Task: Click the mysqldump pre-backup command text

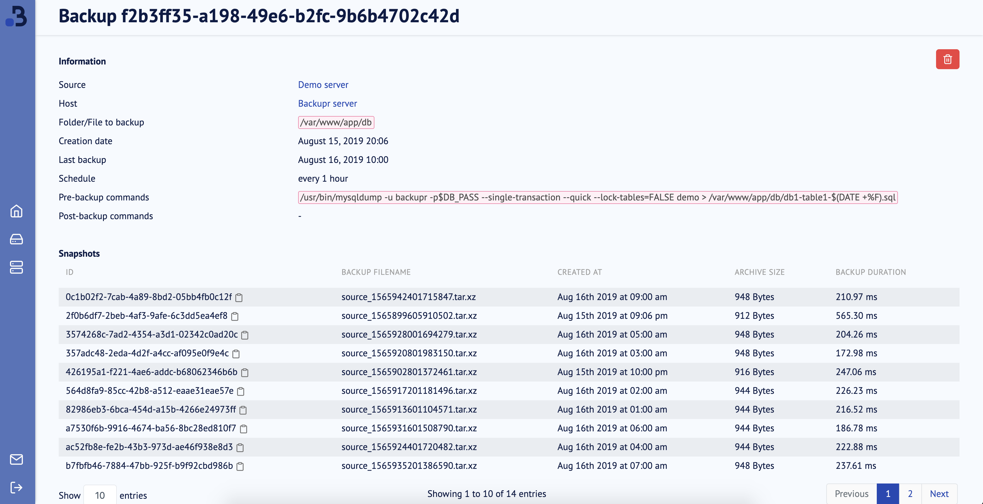Action: point(598,197)
